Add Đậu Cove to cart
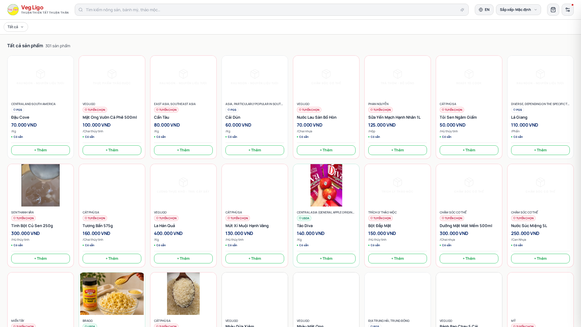The width and height of the screenshot is (581, 327). 41,150
